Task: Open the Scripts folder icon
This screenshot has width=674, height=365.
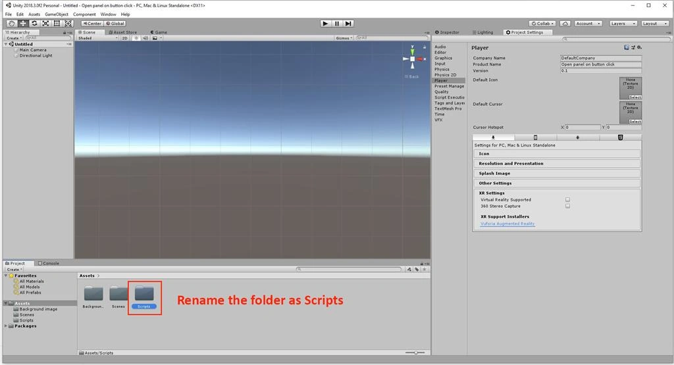Action: coord(144,293)
